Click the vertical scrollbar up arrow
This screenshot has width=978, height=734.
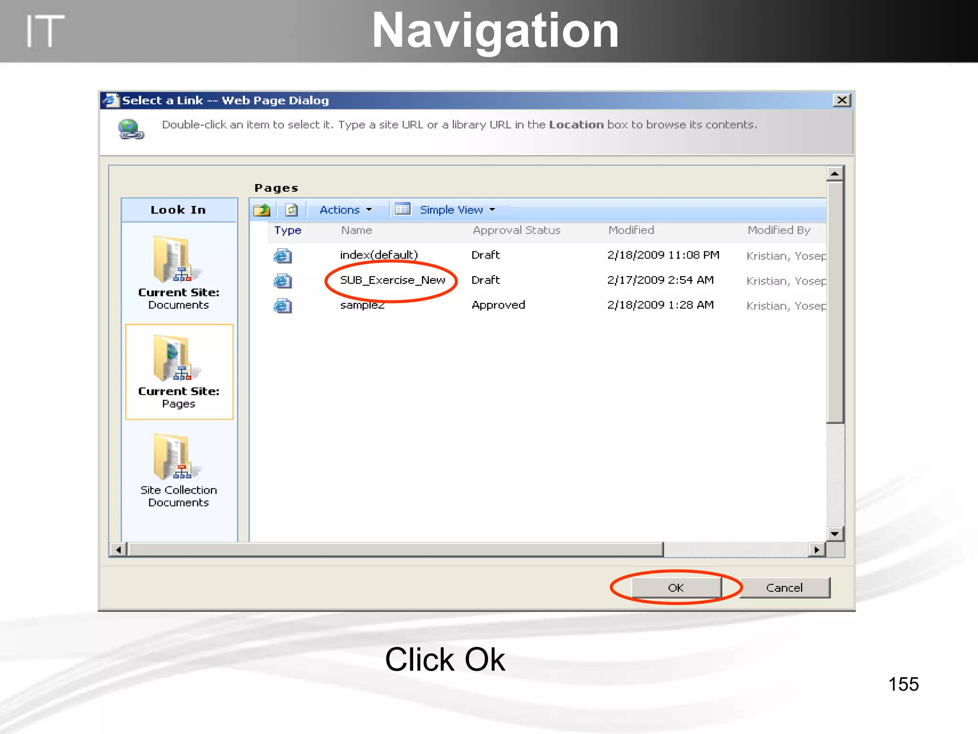coord(835,173)
